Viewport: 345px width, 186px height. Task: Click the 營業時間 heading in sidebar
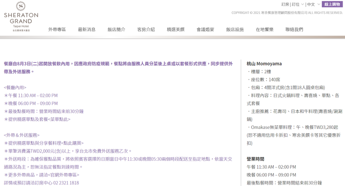[x=255, y=159]
